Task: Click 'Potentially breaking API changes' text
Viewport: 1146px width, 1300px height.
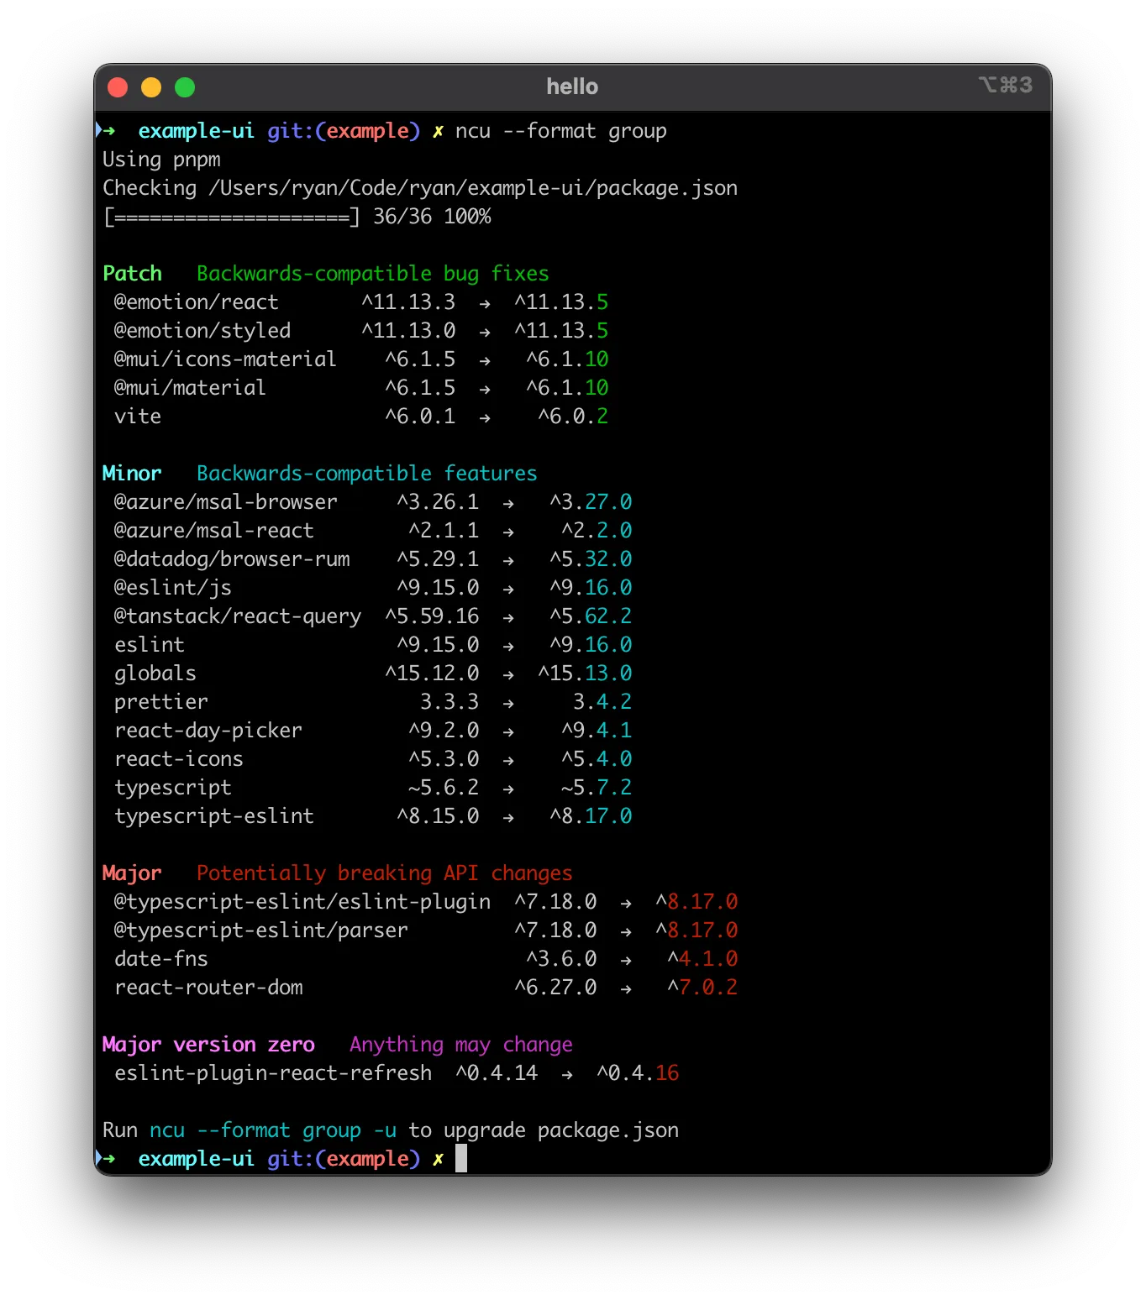Action: click(x=384, y=873)
